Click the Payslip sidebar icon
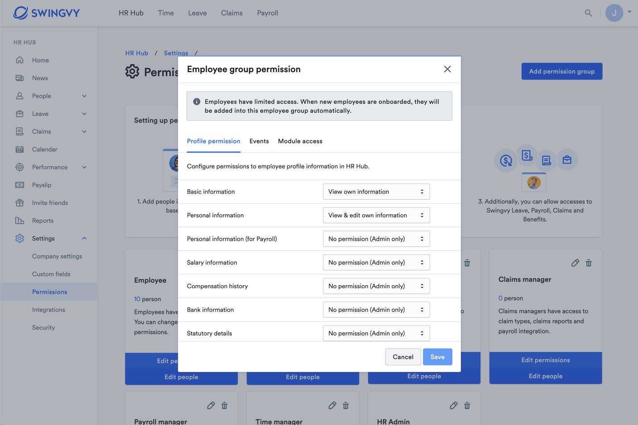Viewport: 638px width, 425px height. [x=20, y=185]
